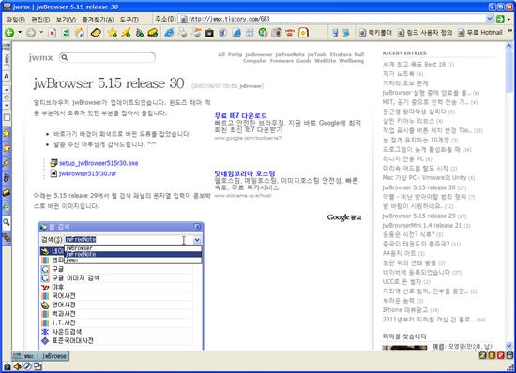Click the globe toolbar icon
The width and height of the screenshot is (516, 373).
click(263, 33)
